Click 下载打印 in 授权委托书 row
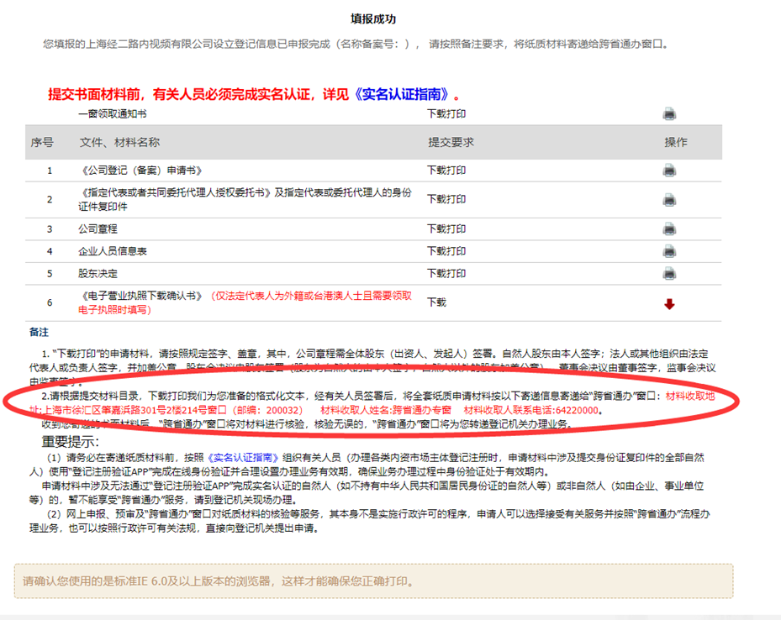This screenshot has height=620, width=781. (x=446, y=200)
